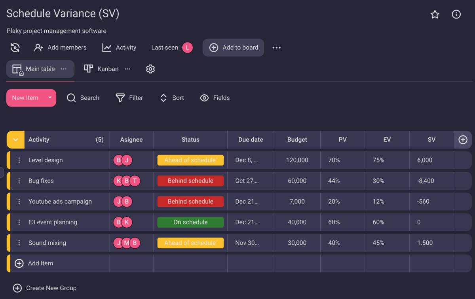Open the Main table view options ellipsis

tap(64, 69)
